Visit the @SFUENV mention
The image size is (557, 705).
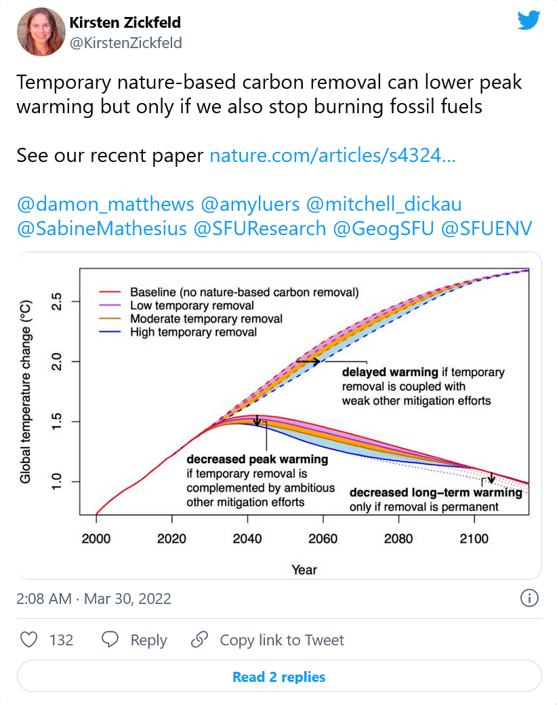click(x=487, y=228)
